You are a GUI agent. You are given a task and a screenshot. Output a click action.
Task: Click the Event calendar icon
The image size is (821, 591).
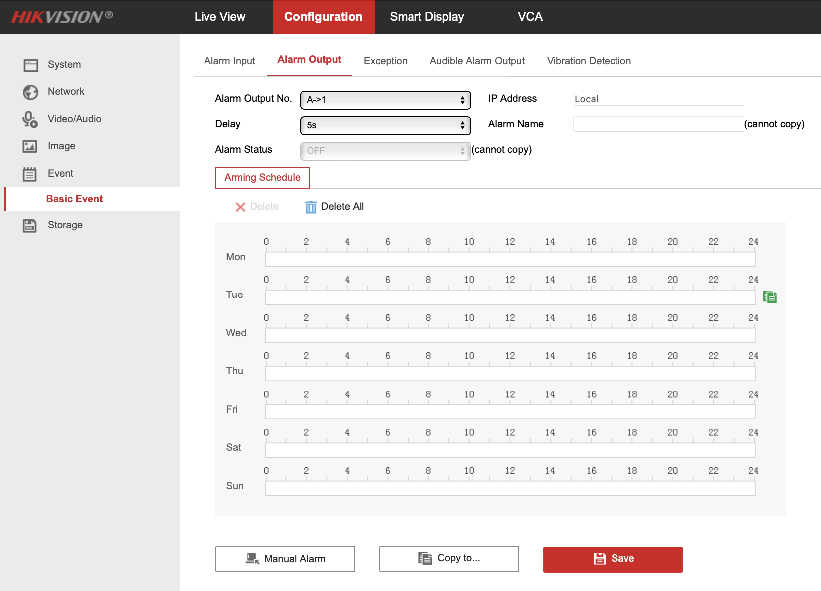tap(30, 174)
